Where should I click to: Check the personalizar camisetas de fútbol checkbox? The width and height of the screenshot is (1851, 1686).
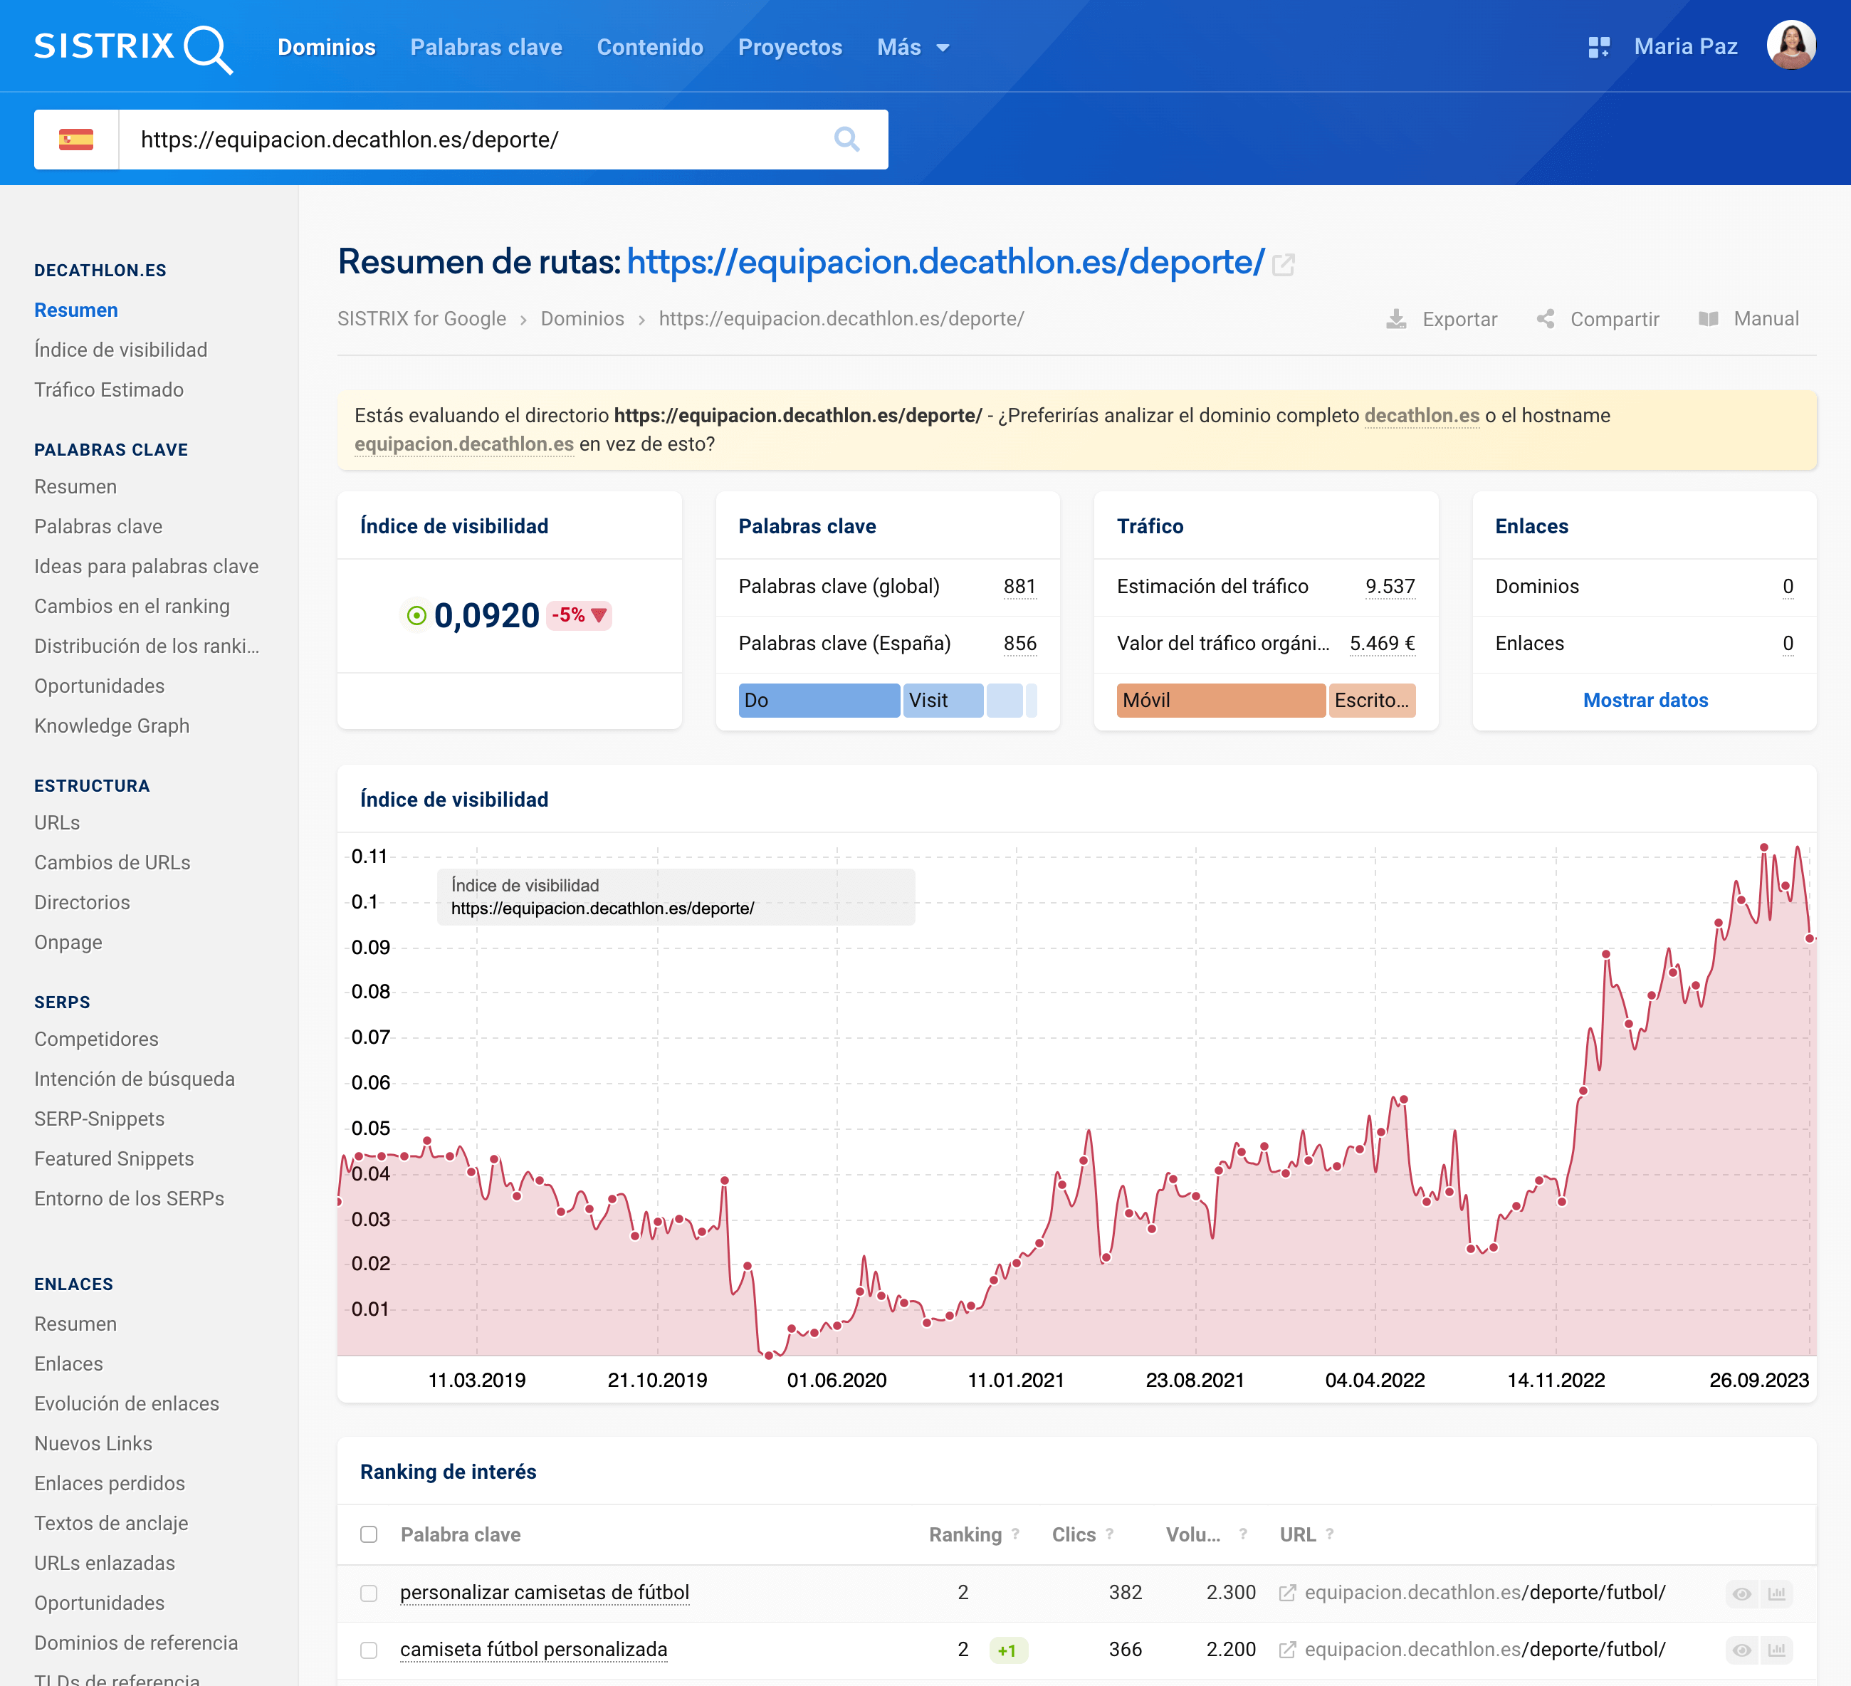click(369, 1593)
